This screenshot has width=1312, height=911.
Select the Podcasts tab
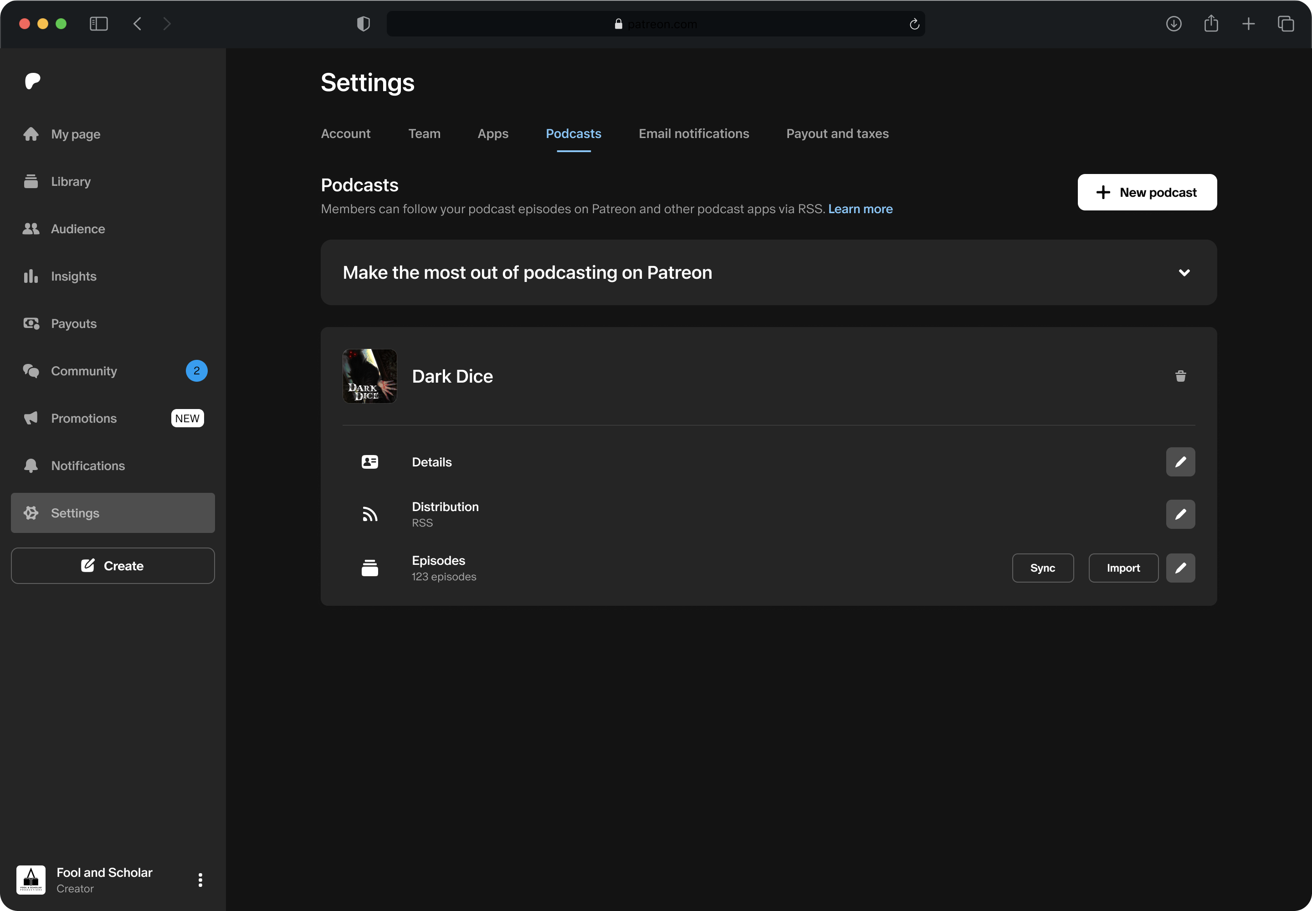point(573,133)
